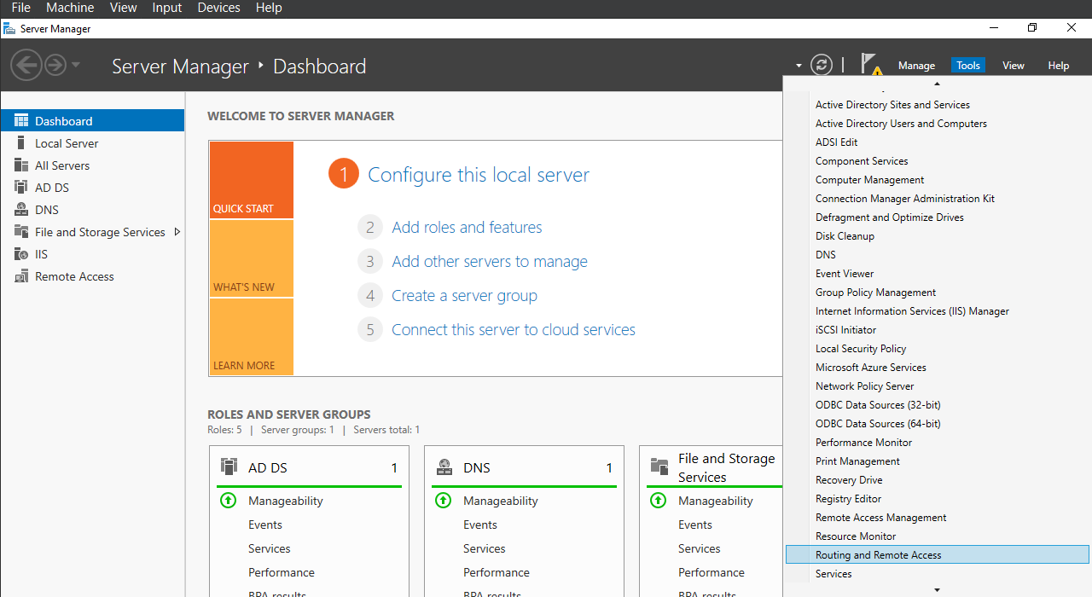Open the VirtualBox Input menu
This screenshot has height=597, width=1092.
pyautogui.click(x=166, y=8)
